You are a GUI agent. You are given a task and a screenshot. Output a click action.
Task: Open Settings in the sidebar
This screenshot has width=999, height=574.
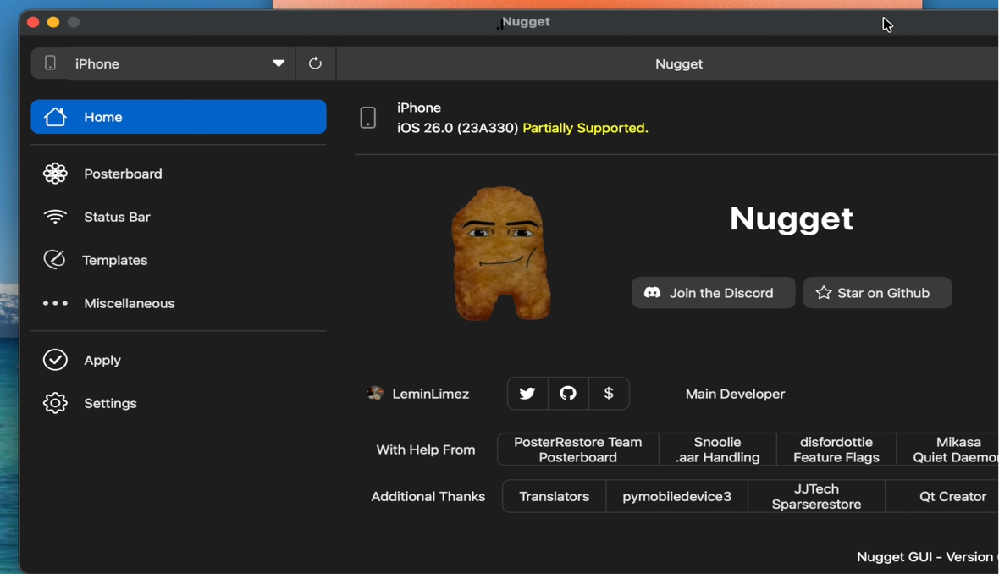click(179, 403)
